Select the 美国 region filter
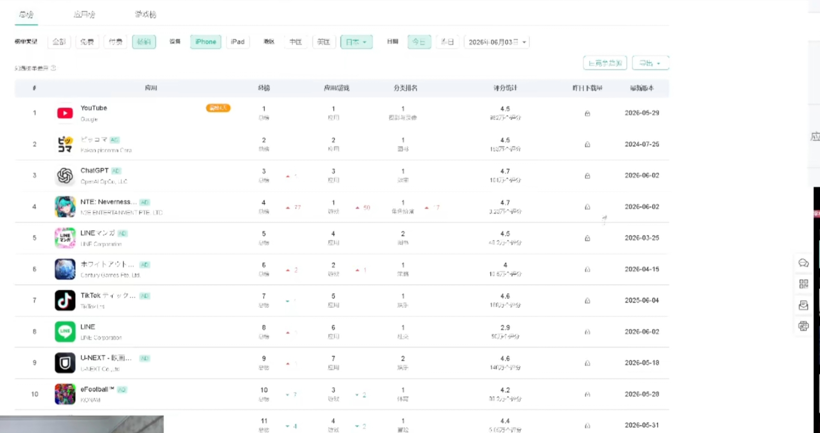This screenshot has height=433, width=820. pyautogui.click(x=324, y=42)
